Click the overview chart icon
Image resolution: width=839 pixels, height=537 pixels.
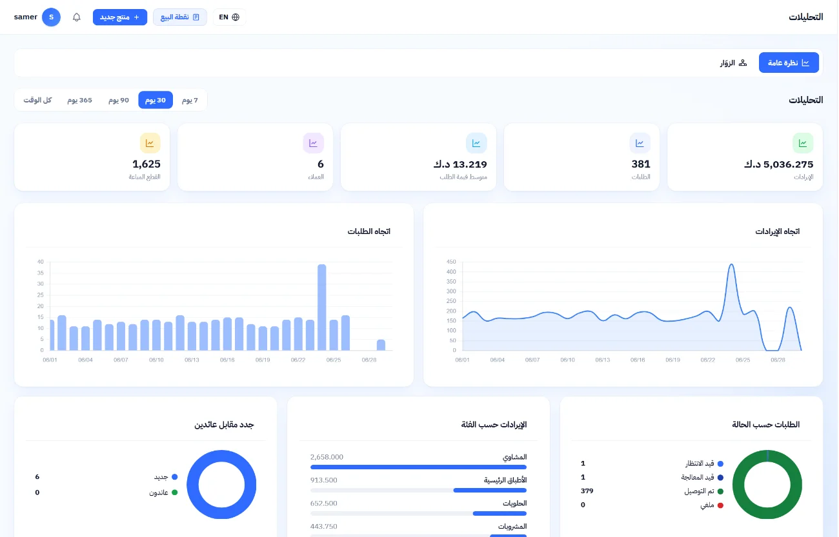[805, 63]
